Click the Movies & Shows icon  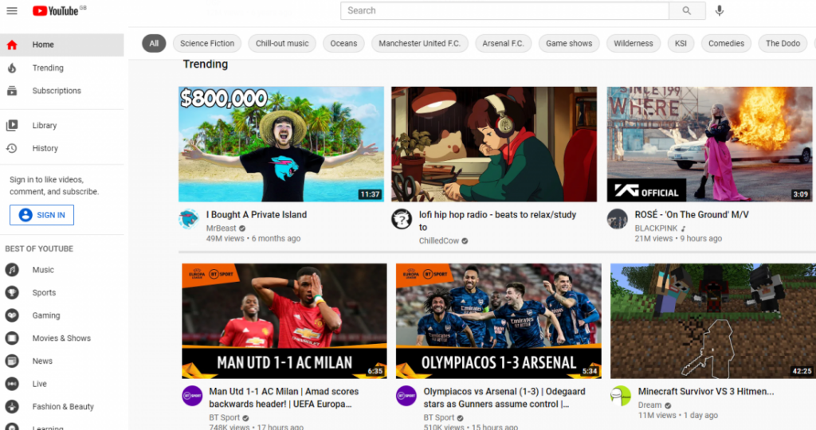tap(12, 338)
